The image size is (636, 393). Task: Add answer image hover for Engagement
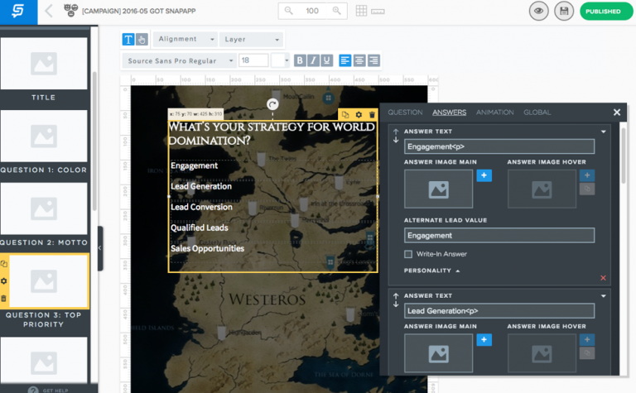click(587, 175)
